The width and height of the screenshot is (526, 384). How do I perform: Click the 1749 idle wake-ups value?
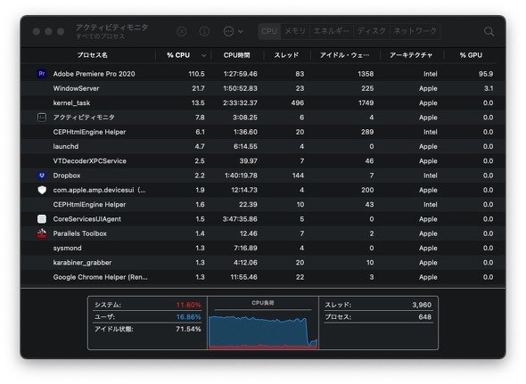[366, 103]
